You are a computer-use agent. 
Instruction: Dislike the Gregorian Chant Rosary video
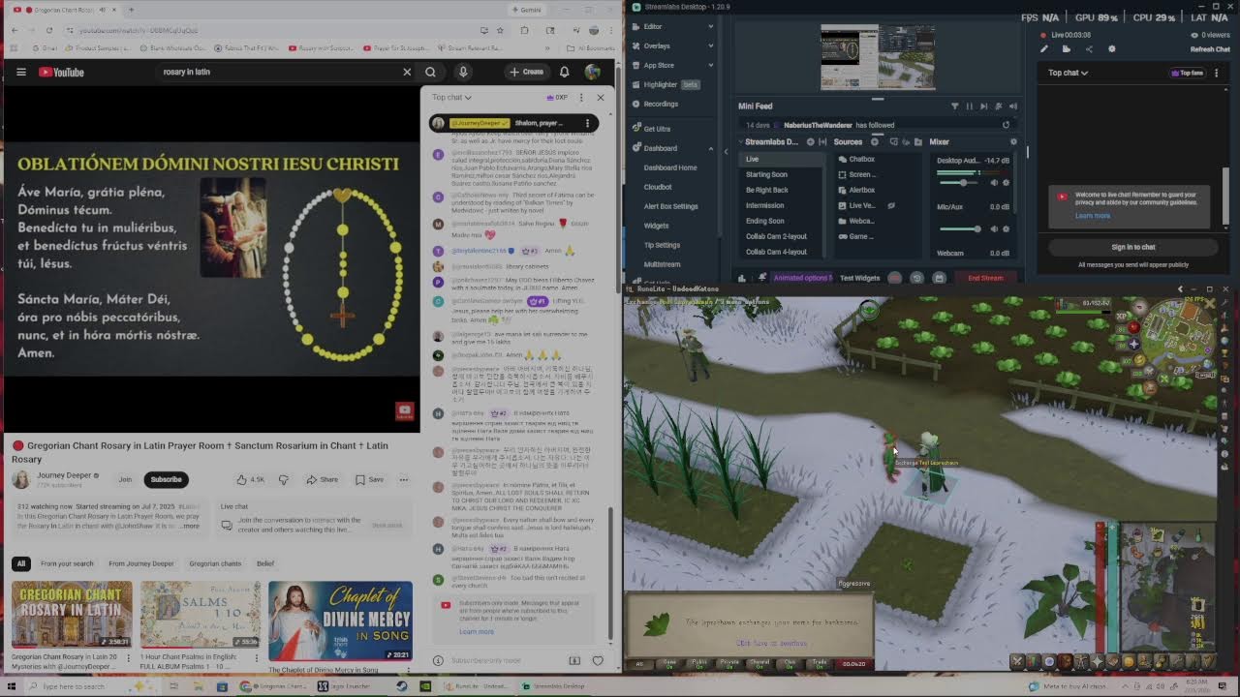click(284, 479)
